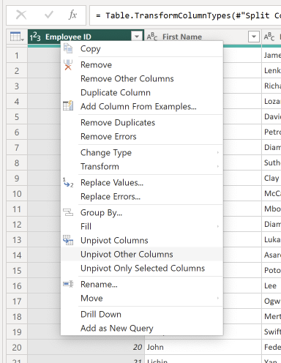Choose Add as New Query
This screenshot has height=363, width=281.
click(x=142, y=329)
